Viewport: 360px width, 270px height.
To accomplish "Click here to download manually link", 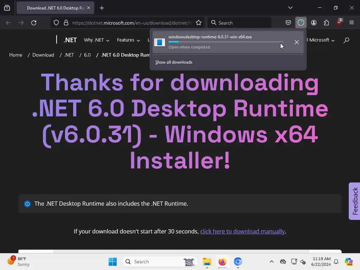I will [243, 231].
